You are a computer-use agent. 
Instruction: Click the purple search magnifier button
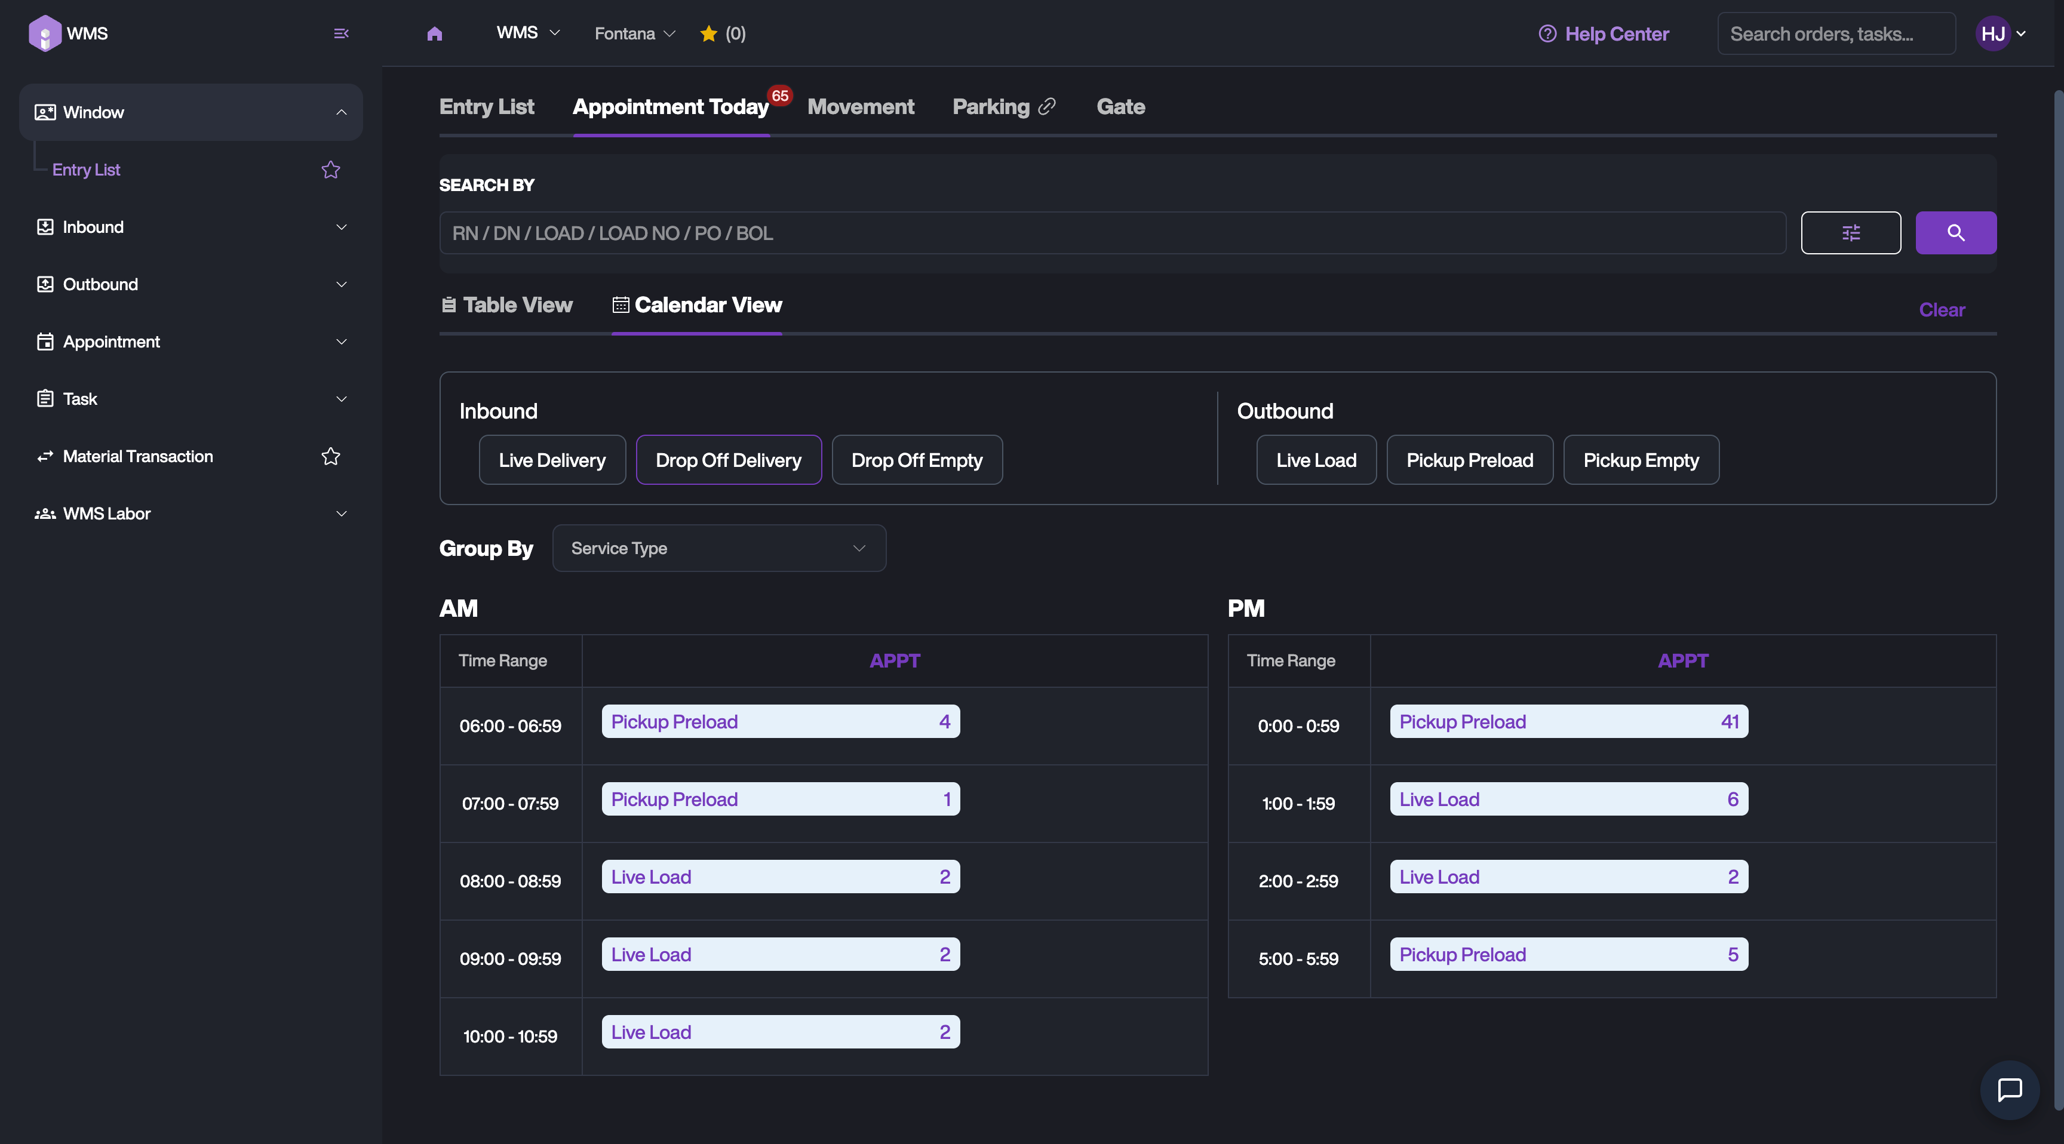click(x=1955, y=233)
